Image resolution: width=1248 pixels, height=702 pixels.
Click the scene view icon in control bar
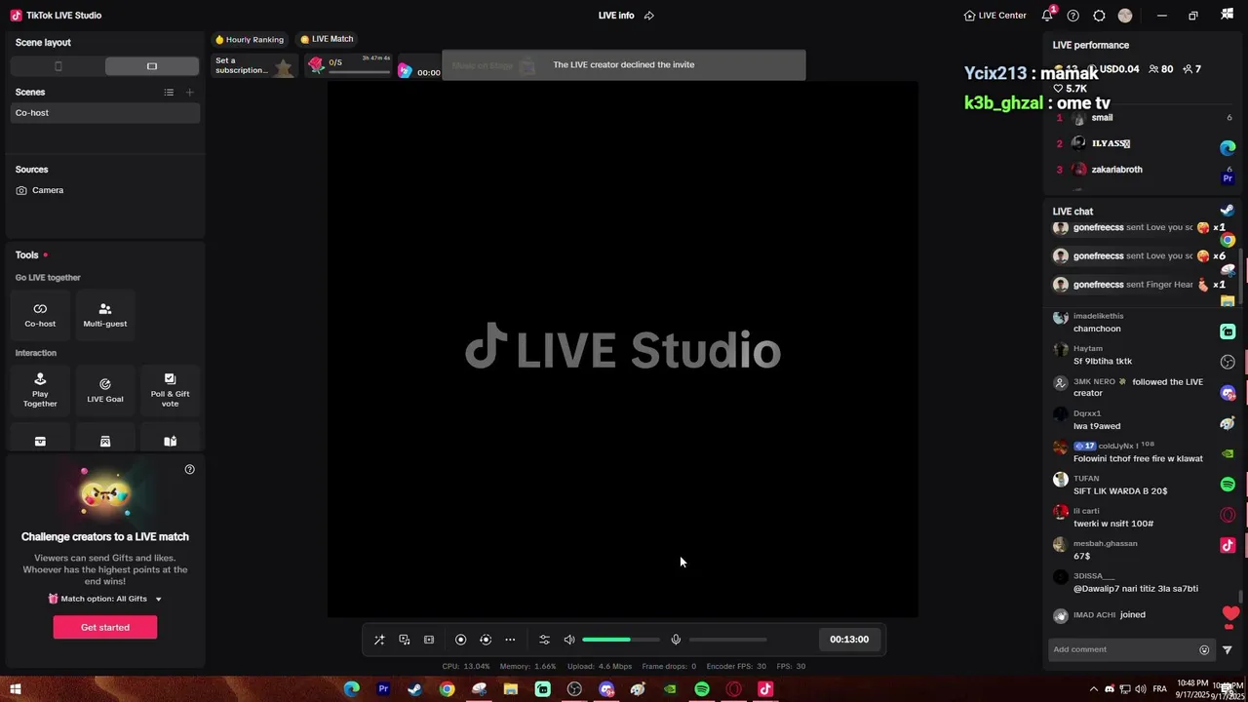tap(429, 640)
